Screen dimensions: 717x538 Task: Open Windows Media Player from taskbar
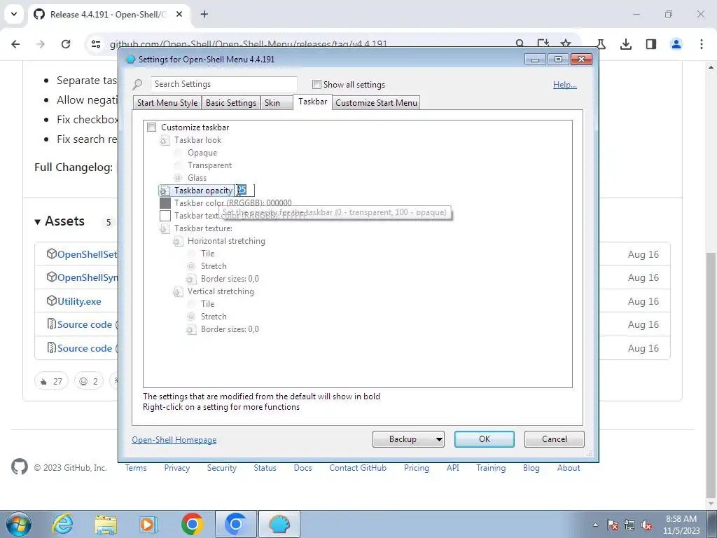point(148,524)
